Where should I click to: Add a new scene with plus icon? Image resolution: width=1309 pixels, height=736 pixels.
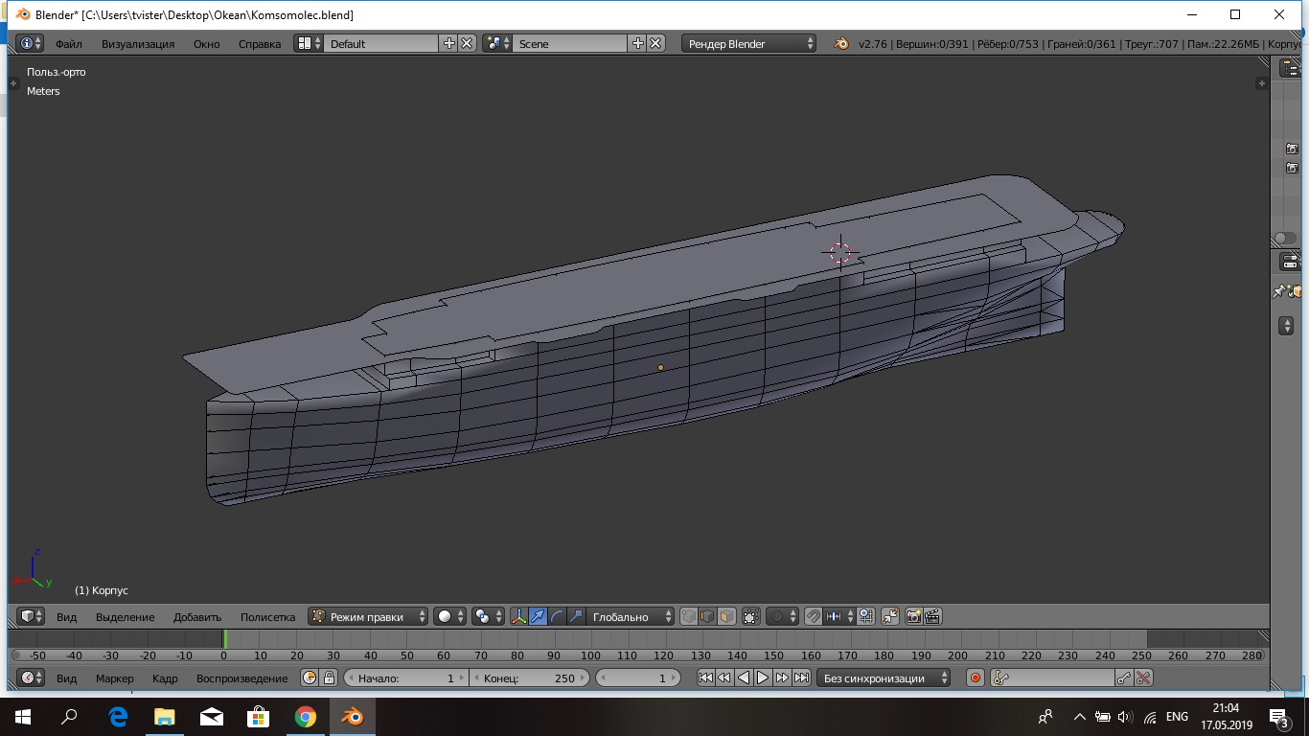pyautogui.click(x=638, y=43)
